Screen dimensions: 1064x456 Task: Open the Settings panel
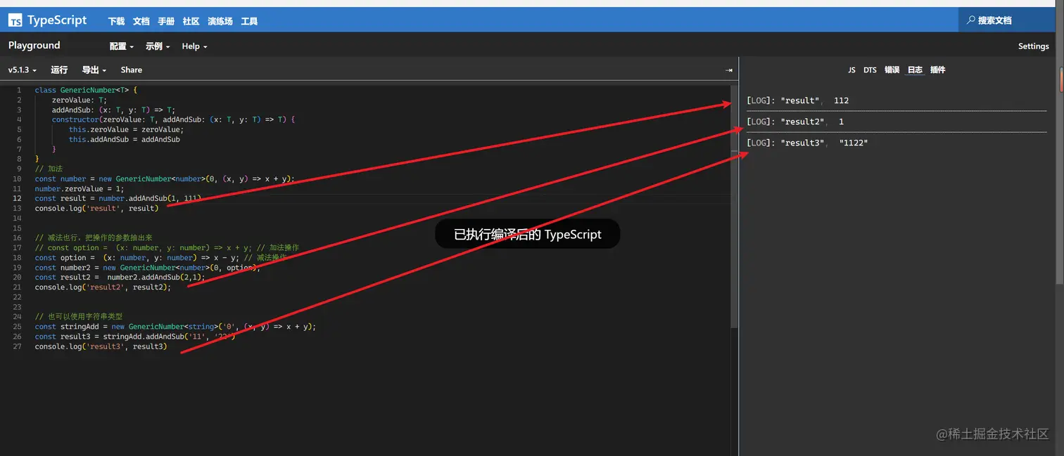pos(1033,46)
